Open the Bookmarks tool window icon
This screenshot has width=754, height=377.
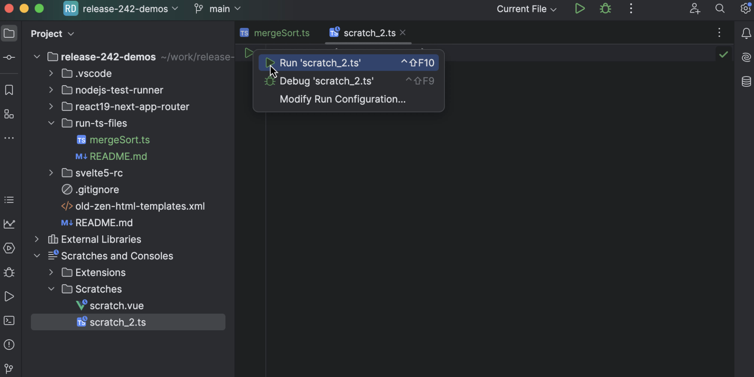[x=9, y=90]
